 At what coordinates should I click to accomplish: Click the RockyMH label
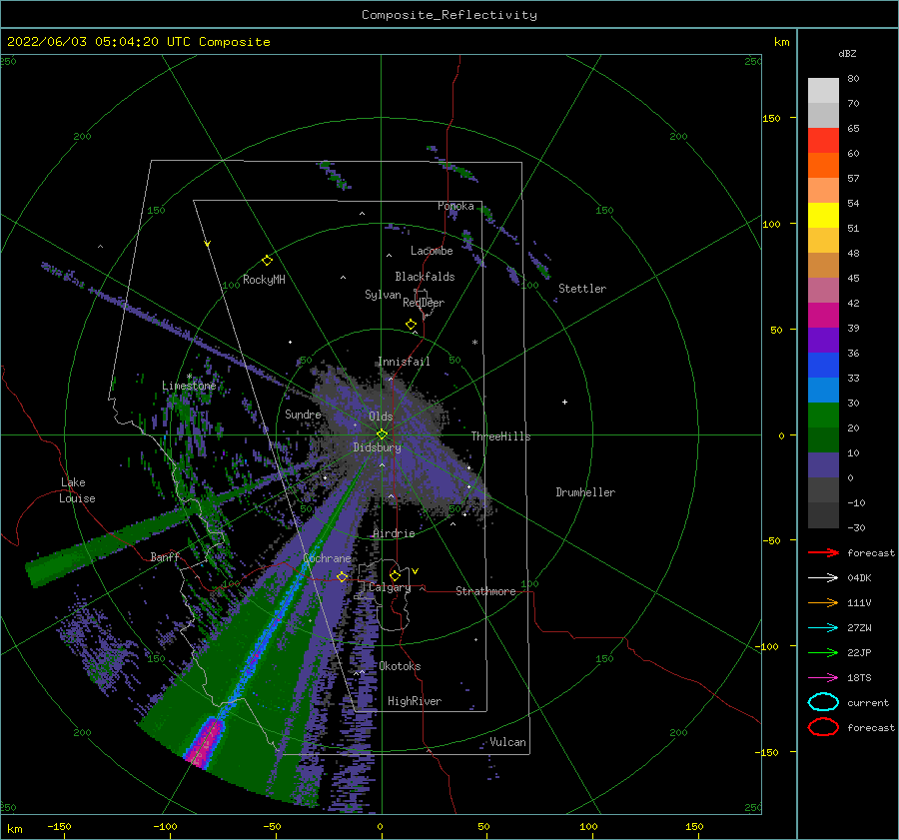264,280
